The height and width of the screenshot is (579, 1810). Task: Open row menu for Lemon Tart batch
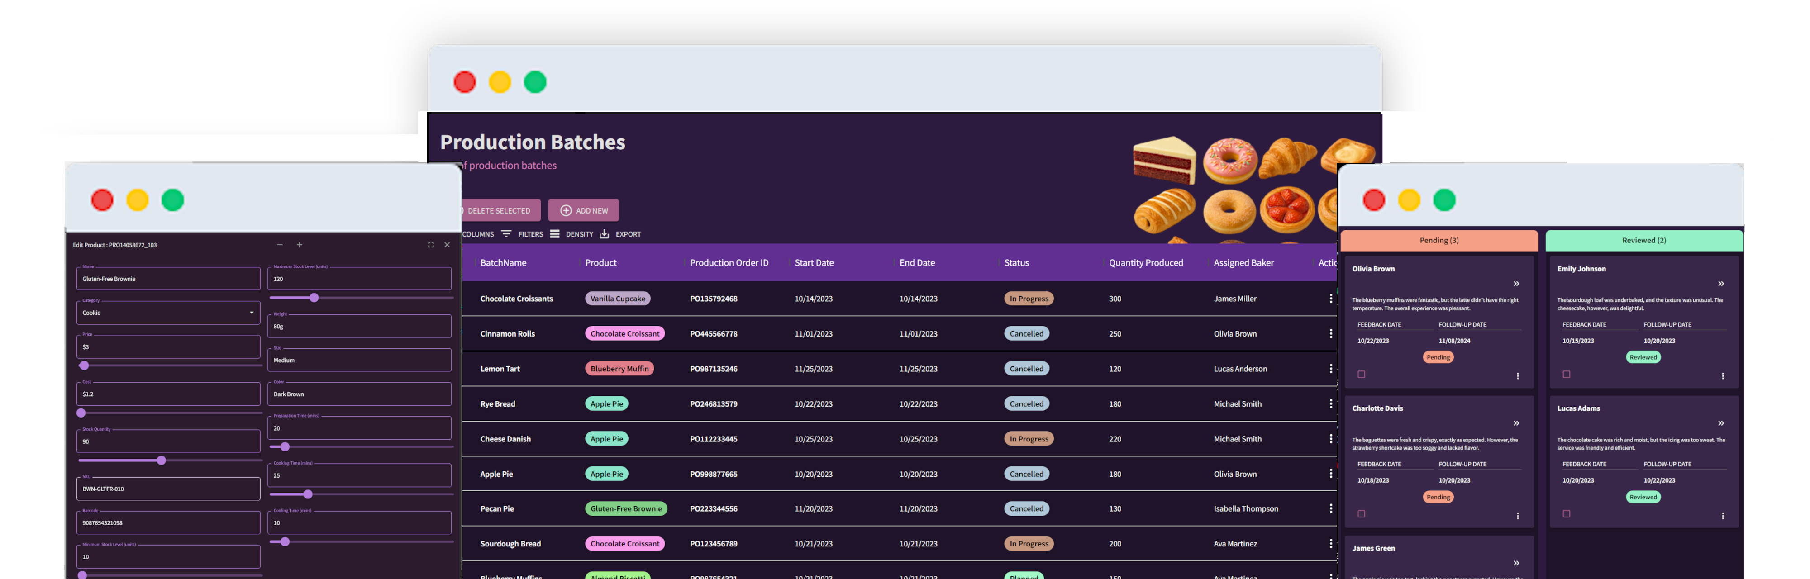1331,369
